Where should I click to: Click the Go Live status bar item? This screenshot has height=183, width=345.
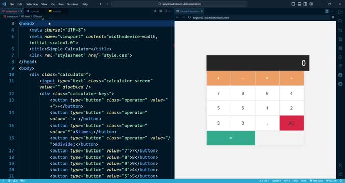[x=331, y=181]
